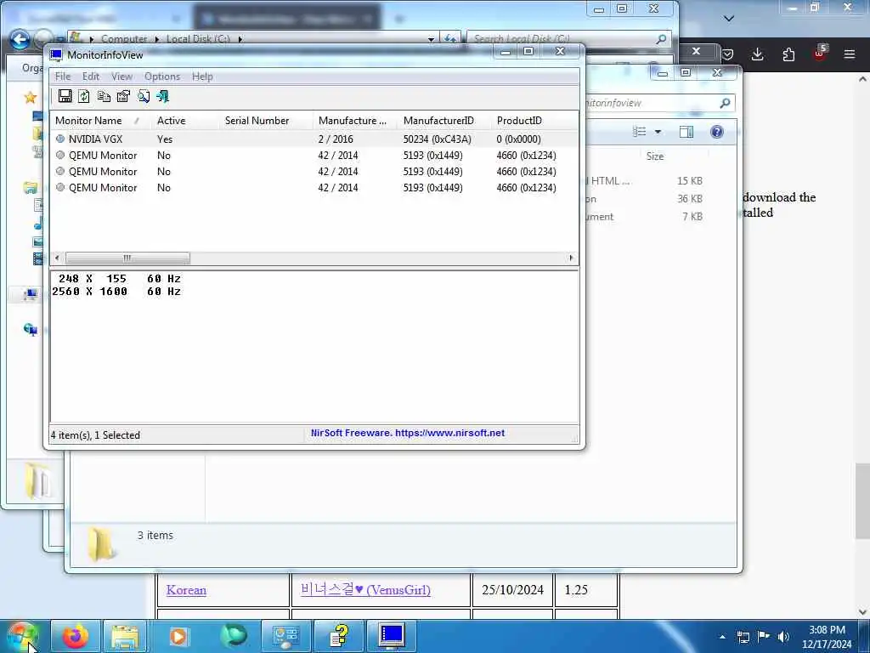Click the Exit icon in MonitorInfoView toolbar
This screenshot has width=870, height=653.
(x=162, y=97)
